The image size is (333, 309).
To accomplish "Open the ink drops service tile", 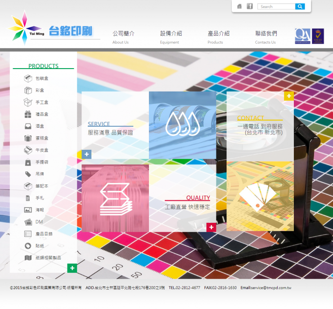I will [x=182, y=125].
